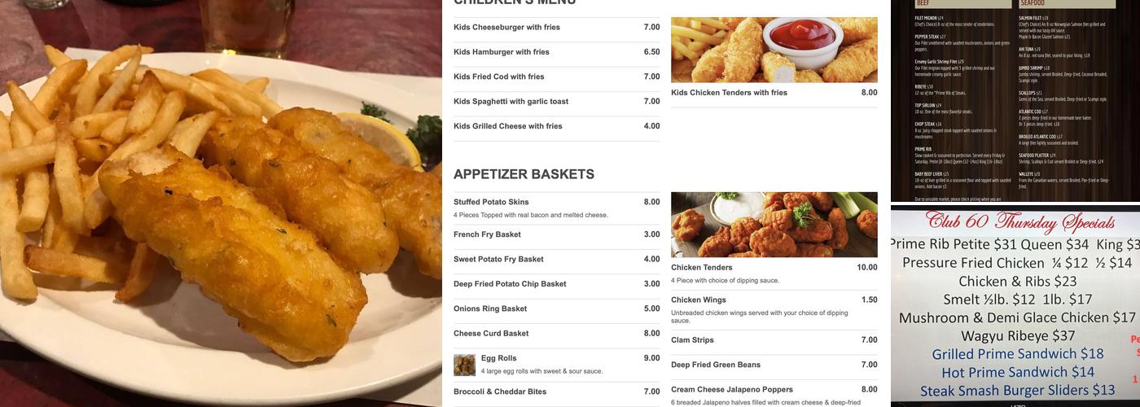The image size is (1140, 407).
Task: Click the Appetizer Baskets heading
Action: [x=524, y=174]
